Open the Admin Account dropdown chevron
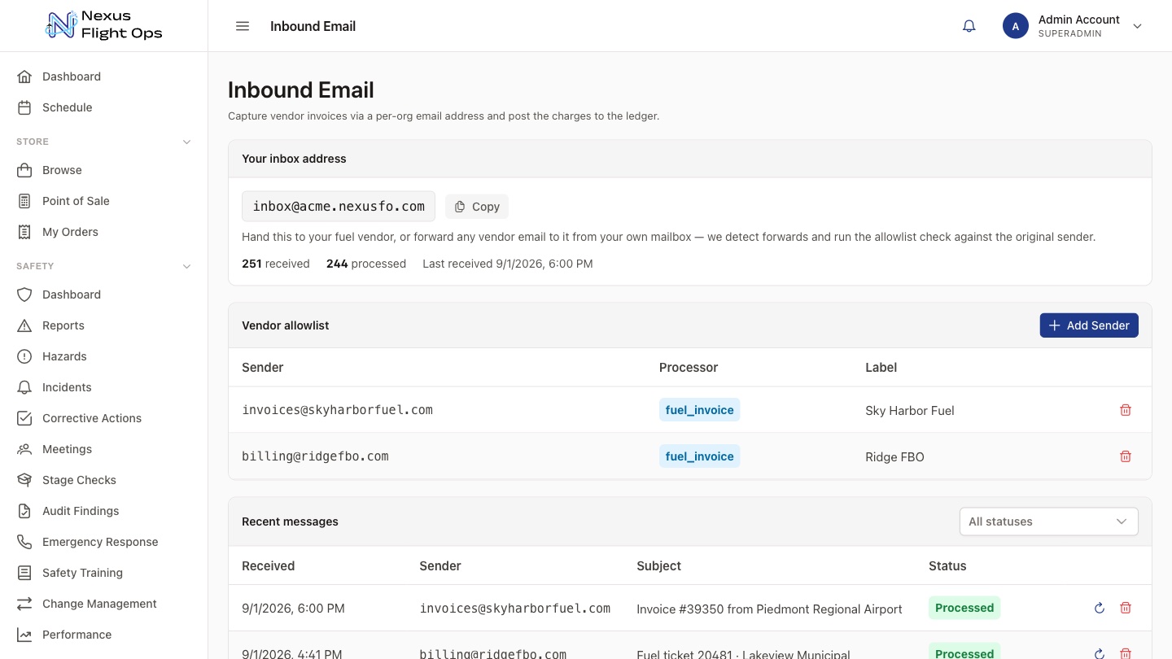This screenshot has width=1172, height=659. click(x=1138, y=26)
